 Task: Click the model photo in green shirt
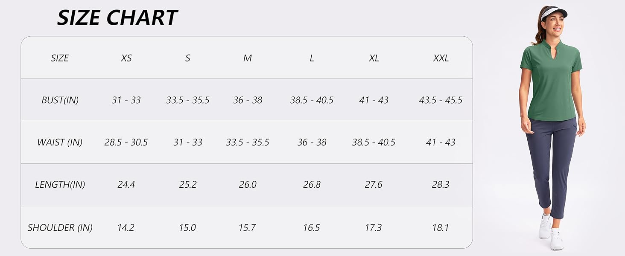551,128
